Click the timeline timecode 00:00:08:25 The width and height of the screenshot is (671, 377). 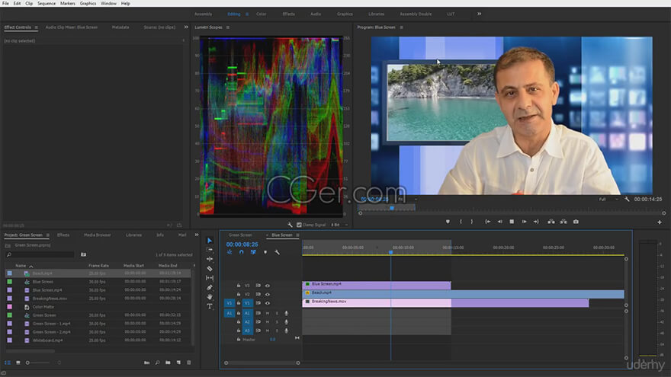[x=242, y=244]
